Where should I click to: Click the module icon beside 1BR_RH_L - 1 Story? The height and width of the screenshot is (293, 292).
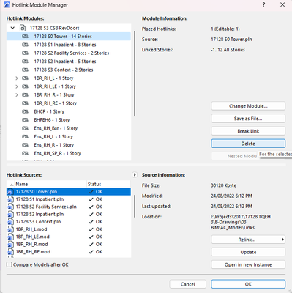click(x=25, y=78)
